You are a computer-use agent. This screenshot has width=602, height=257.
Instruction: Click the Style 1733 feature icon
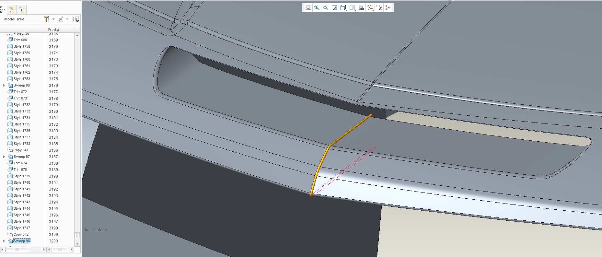pyautogui.click(x=10, y=111)
